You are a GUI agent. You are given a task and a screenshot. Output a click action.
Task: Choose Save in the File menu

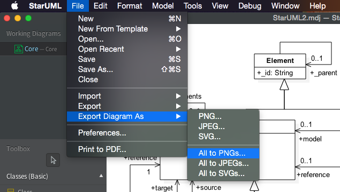coord(127,59)
